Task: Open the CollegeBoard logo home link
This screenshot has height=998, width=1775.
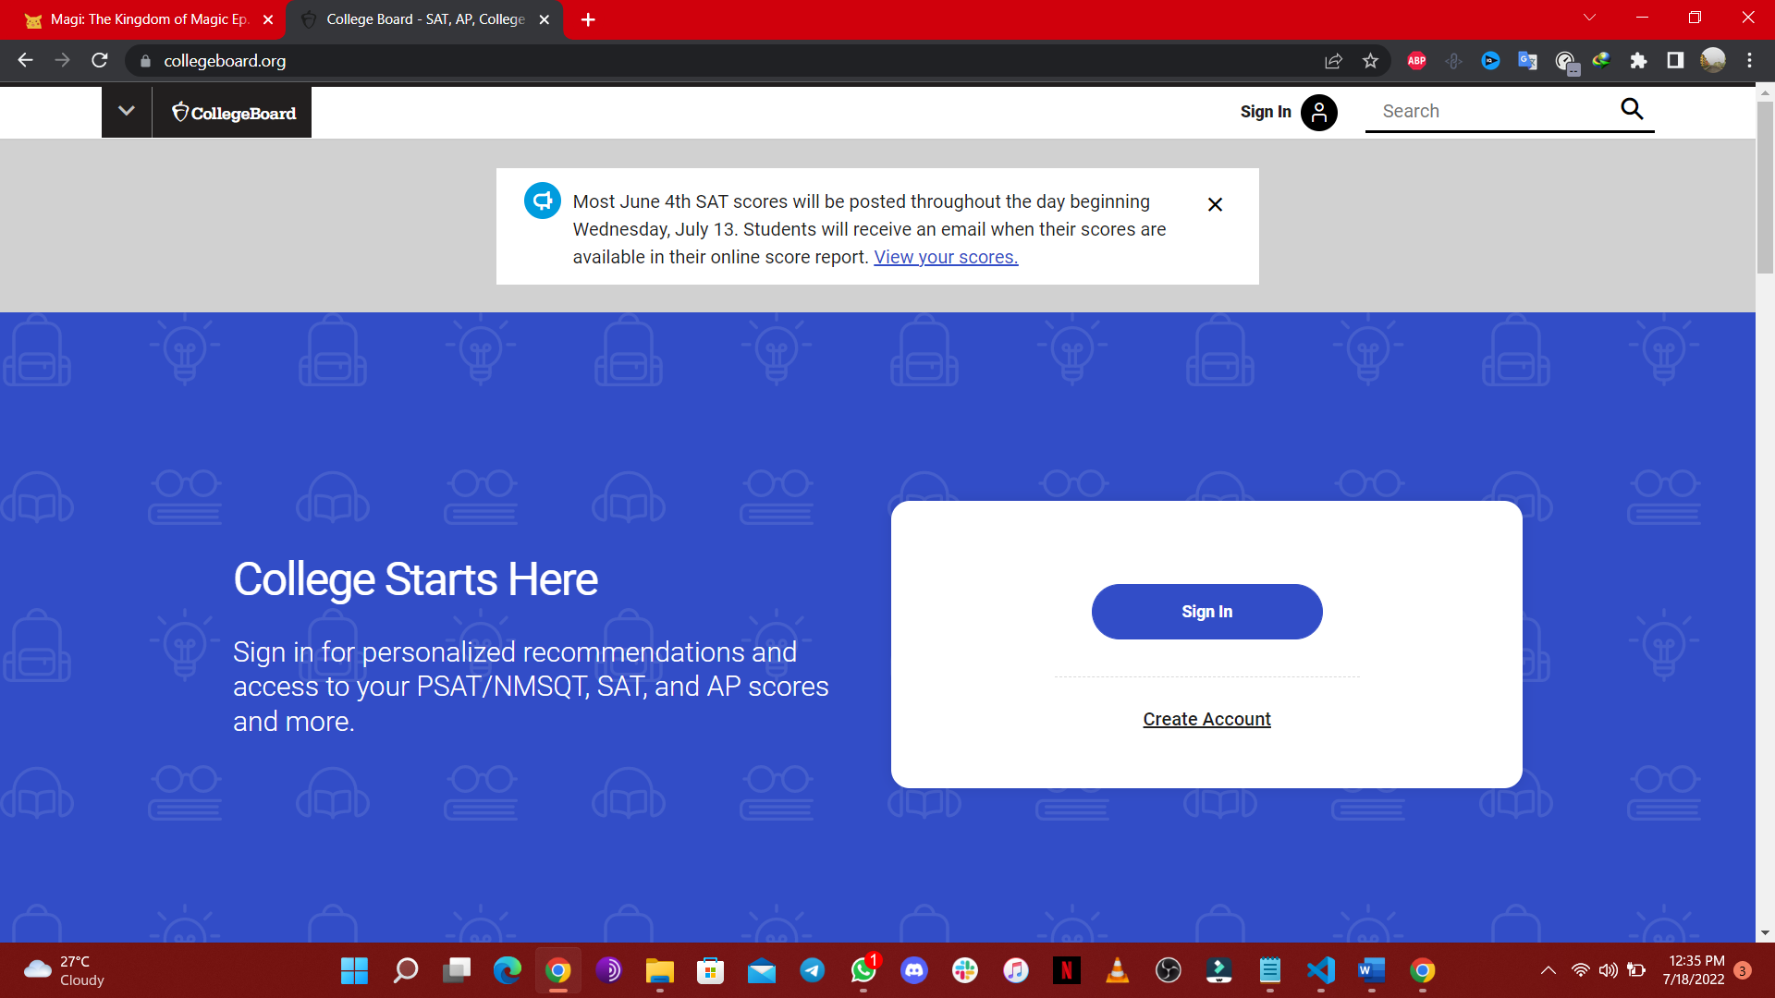Action: tap(233, 113)
